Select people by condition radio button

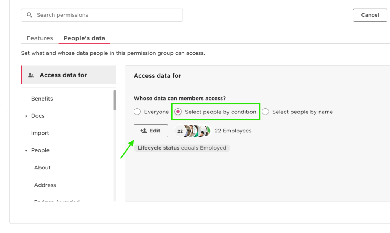(x=178, y=112)
